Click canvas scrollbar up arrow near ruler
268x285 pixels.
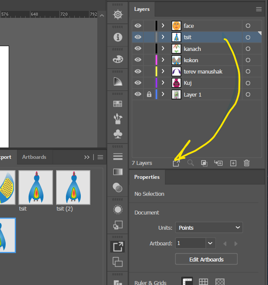tap(102, 16)
